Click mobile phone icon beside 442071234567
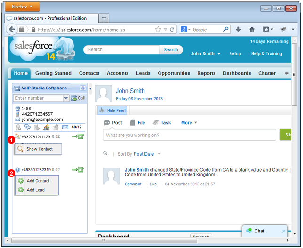 point(17,114)
